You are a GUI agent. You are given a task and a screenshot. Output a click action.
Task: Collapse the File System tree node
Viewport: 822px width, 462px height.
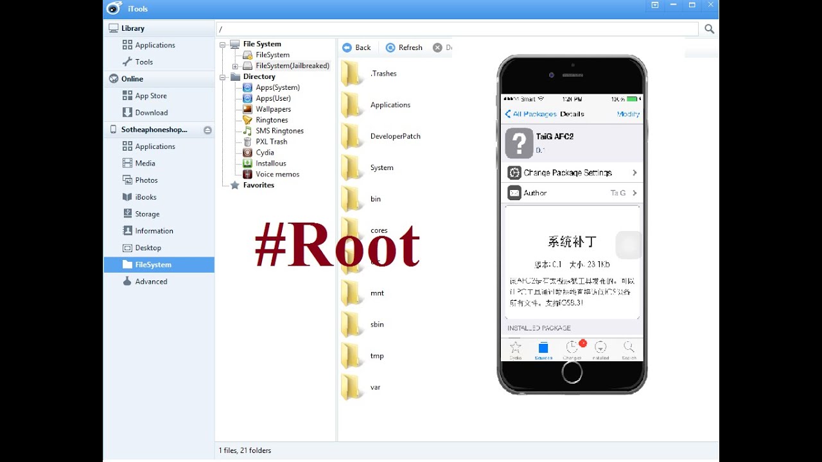click(x=223, y=44)
